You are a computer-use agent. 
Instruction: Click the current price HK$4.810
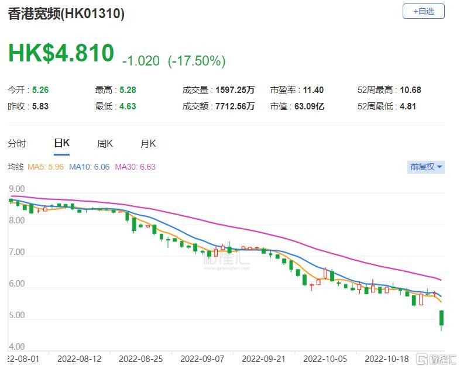coord(61,53)
